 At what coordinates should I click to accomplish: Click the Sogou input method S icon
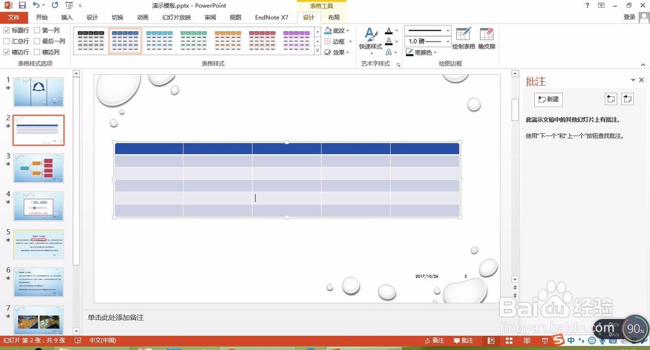[x=558, y=340]
